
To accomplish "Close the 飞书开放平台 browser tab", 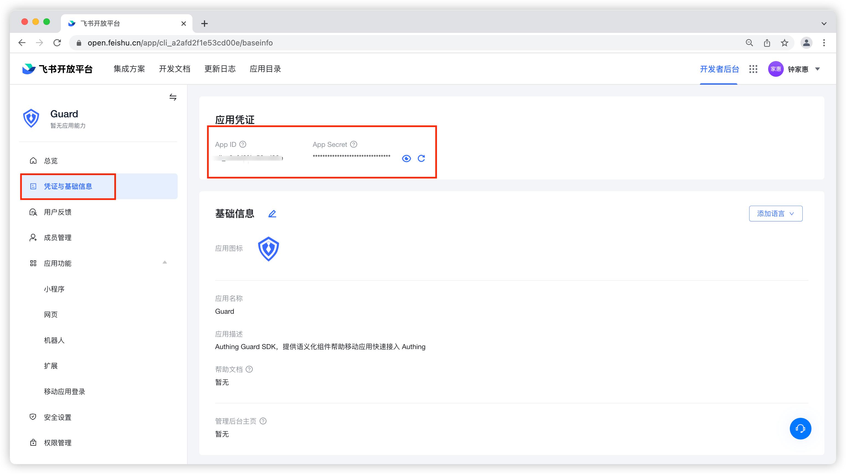I will 184,24.
